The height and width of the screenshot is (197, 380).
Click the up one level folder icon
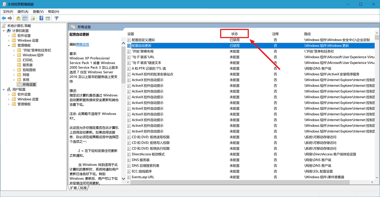(18, 18)
